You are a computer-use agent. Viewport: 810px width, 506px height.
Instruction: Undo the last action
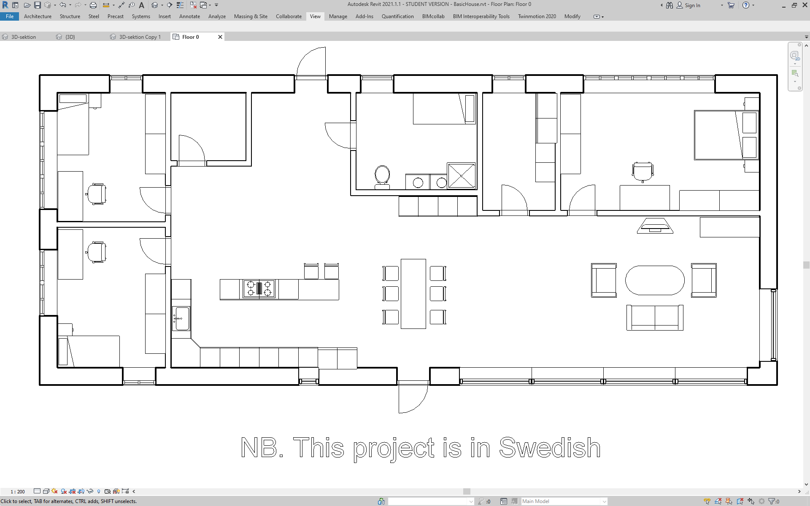pyautogui.click(x=62, y=5)
